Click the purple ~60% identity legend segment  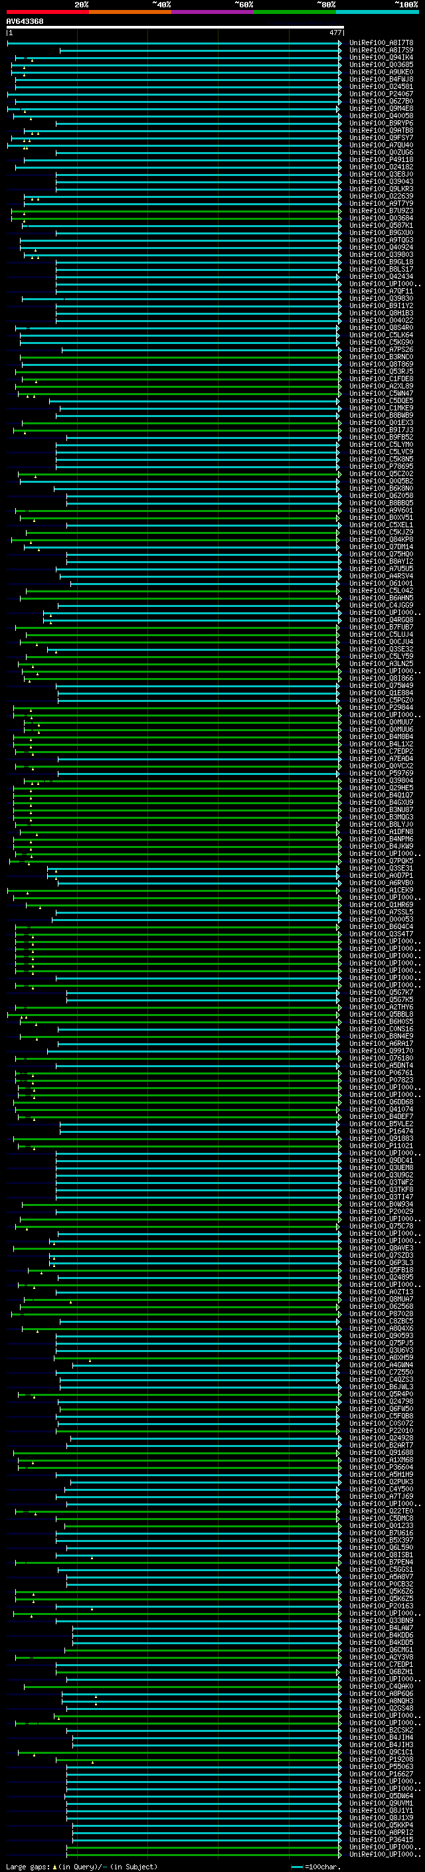pos(213,12)
